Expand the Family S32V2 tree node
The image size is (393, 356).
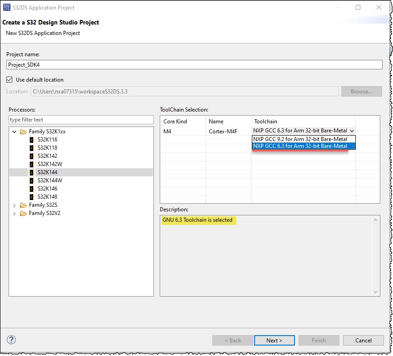(x=14, y=214)
